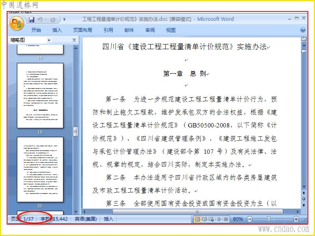Expand the Customize Quick Access Toolbar arrow
Screen dimensions: 315x236
click(64, 19)
